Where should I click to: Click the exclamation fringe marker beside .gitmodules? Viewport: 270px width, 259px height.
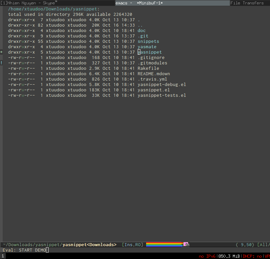pos(1,63)
